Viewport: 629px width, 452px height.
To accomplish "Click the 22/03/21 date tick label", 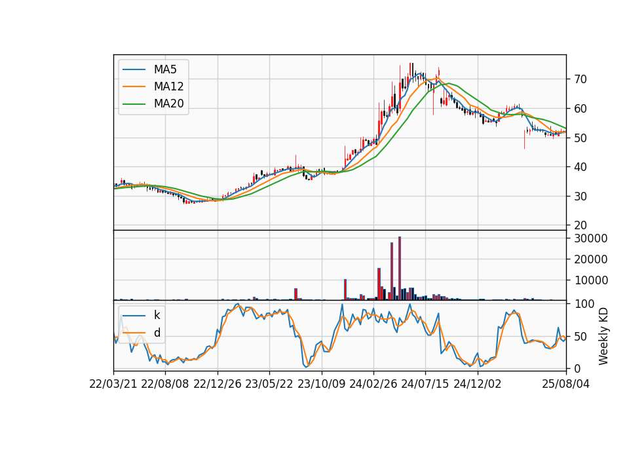I will [113, 384].
